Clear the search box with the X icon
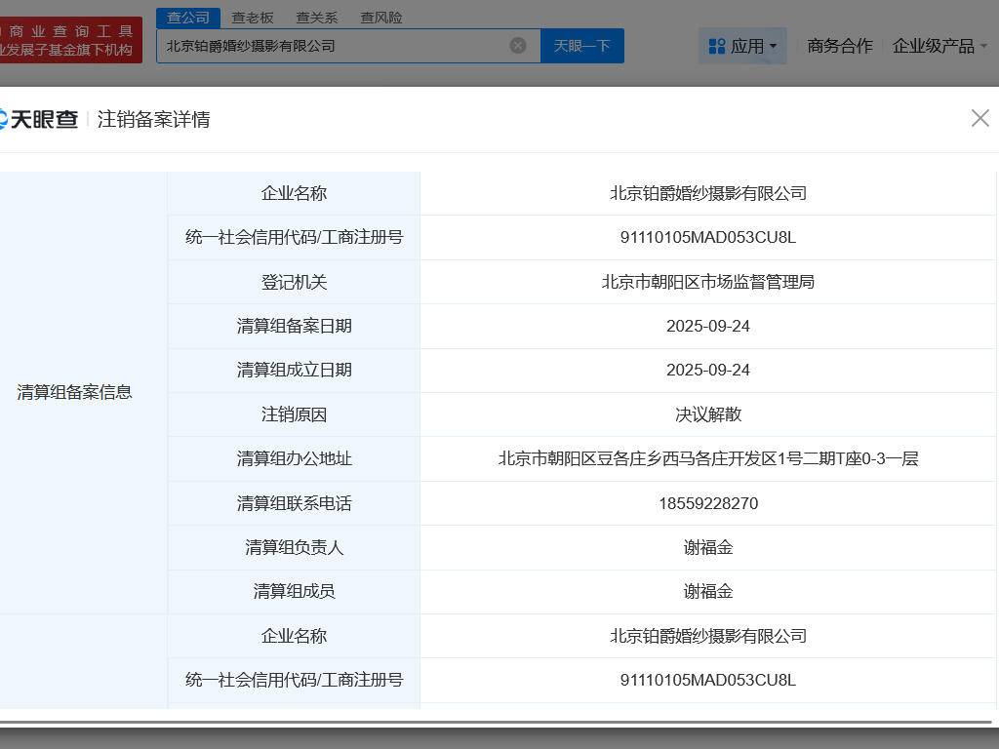 pos(518,46)
